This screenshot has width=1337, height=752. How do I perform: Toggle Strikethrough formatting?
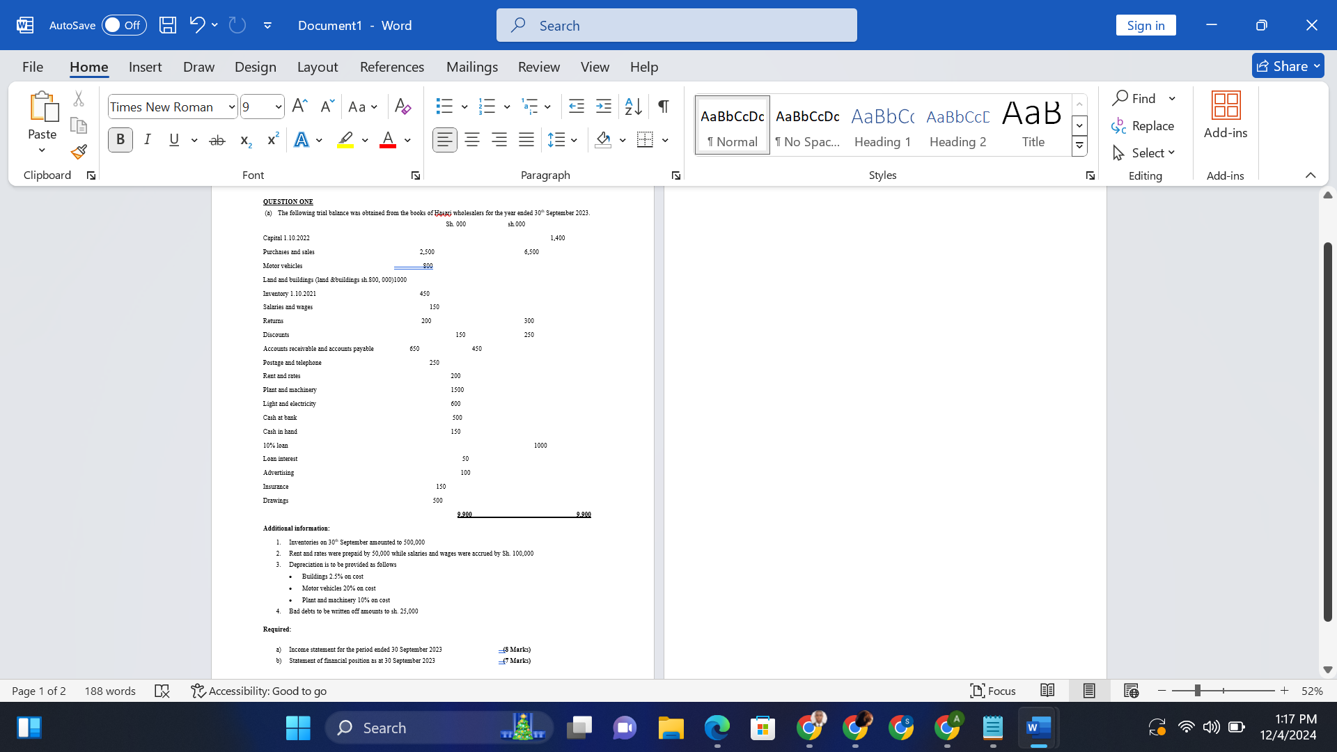(217, 140)
